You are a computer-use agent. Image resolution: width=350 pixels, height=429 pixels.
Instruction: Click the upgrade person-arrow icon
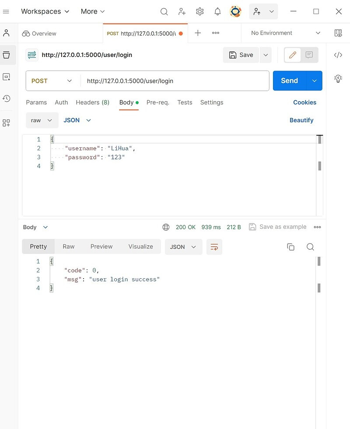257,11
